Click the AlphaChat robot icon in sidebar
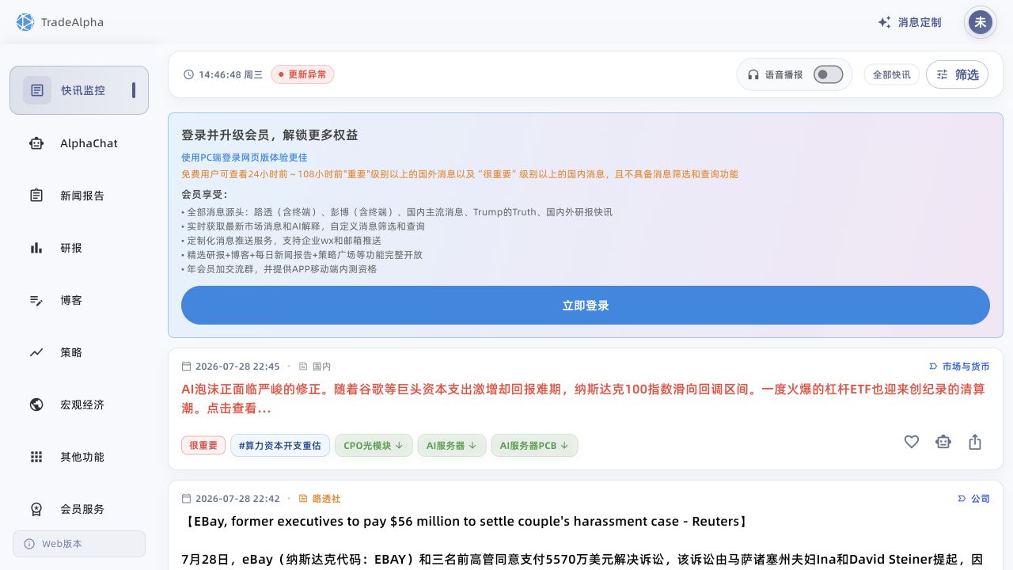Image resolution: width=1013 pixels, height=570 pixels. pyautogui.click(x=36, y=143)
